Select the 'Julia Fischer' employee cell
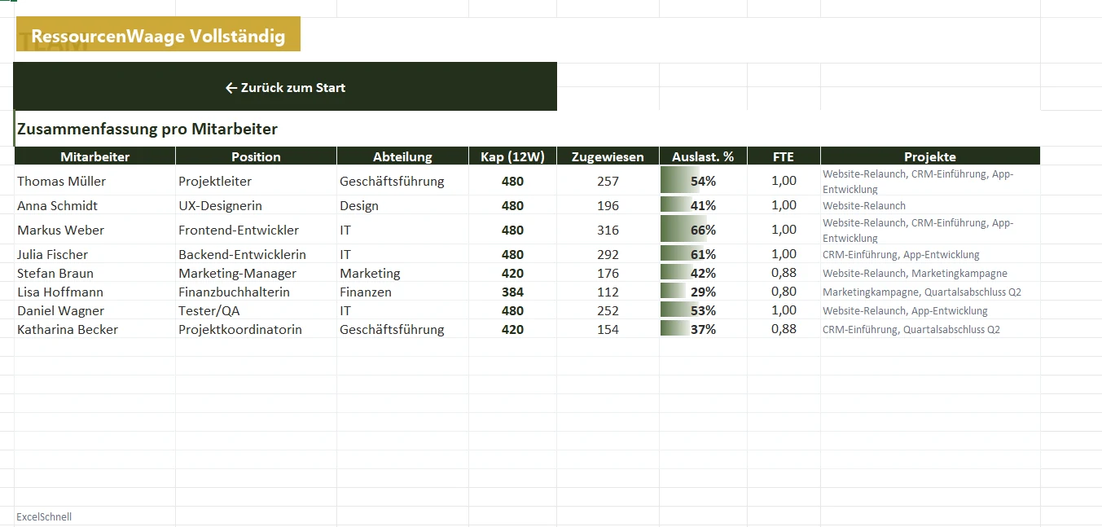The image size is (1102, 527). tap(95, 254)
